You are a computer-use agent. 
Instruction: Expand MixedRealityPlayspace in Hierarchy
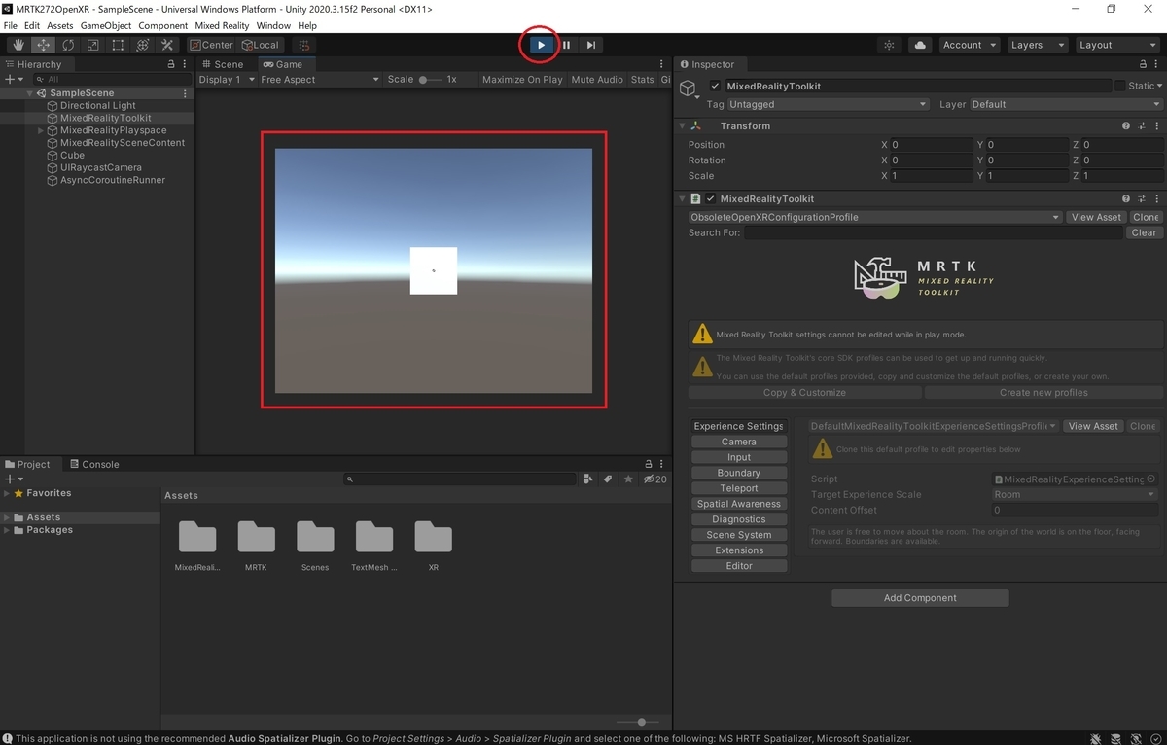(x=41, y=130)
